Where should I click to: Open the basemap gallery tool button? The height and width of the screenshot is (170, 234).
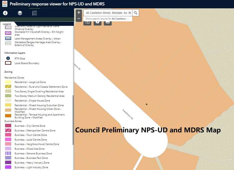coord(87,22)
